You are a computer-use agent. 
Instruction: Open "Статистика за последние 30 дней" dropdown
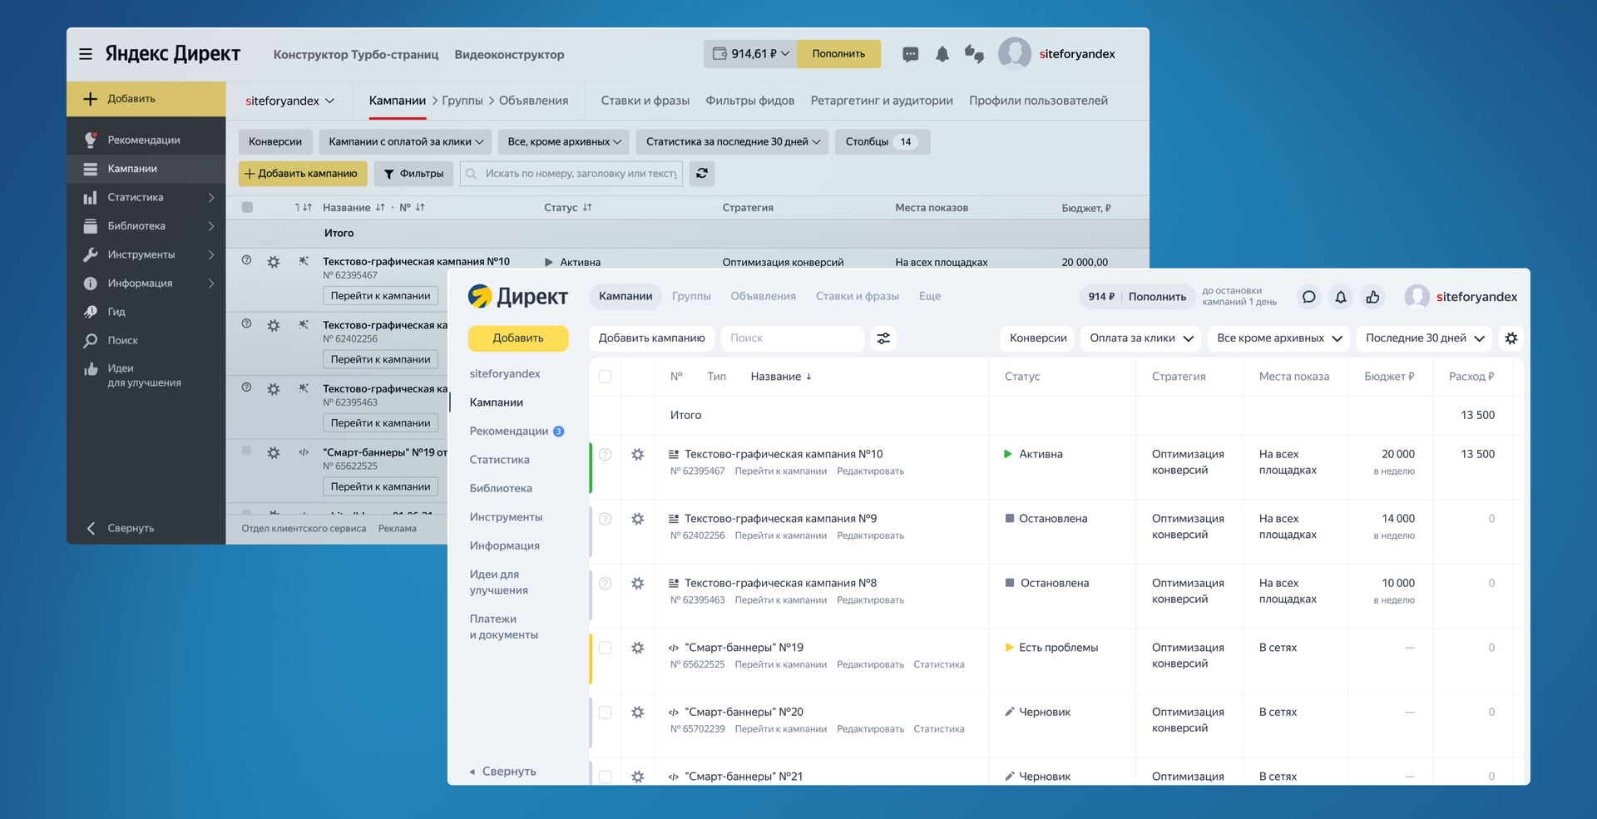coord(733,141)
